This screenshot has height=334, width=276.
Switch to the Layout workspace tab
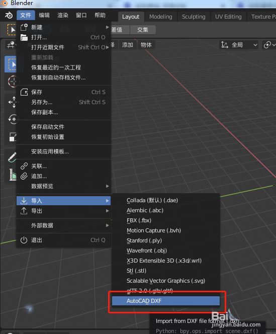point(131,17)
